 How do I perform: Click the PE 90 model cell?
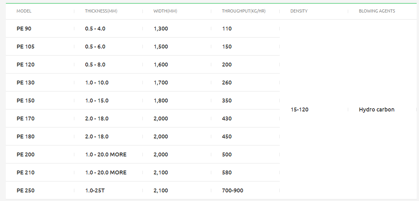(x=24, y=29)
